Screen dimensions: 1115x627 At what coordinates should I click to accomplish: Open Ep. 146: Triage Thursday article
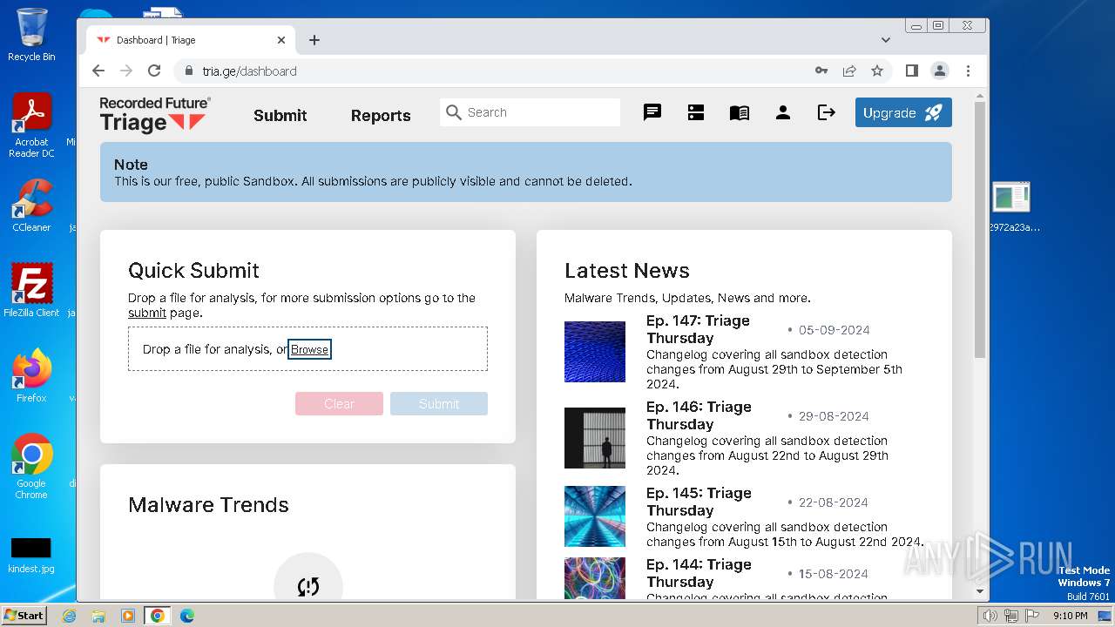tap(698, 415)
